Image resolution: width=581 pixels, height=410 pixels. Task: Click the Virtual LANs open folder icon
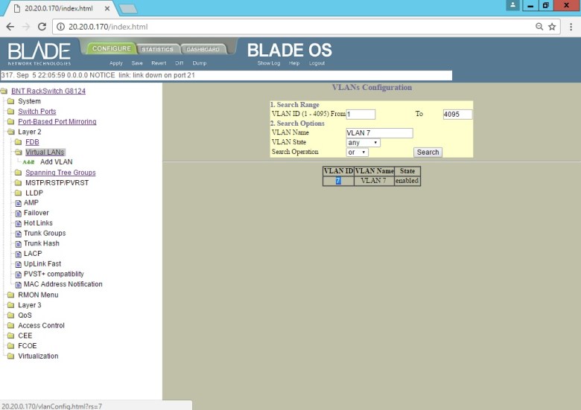[18, 152]
